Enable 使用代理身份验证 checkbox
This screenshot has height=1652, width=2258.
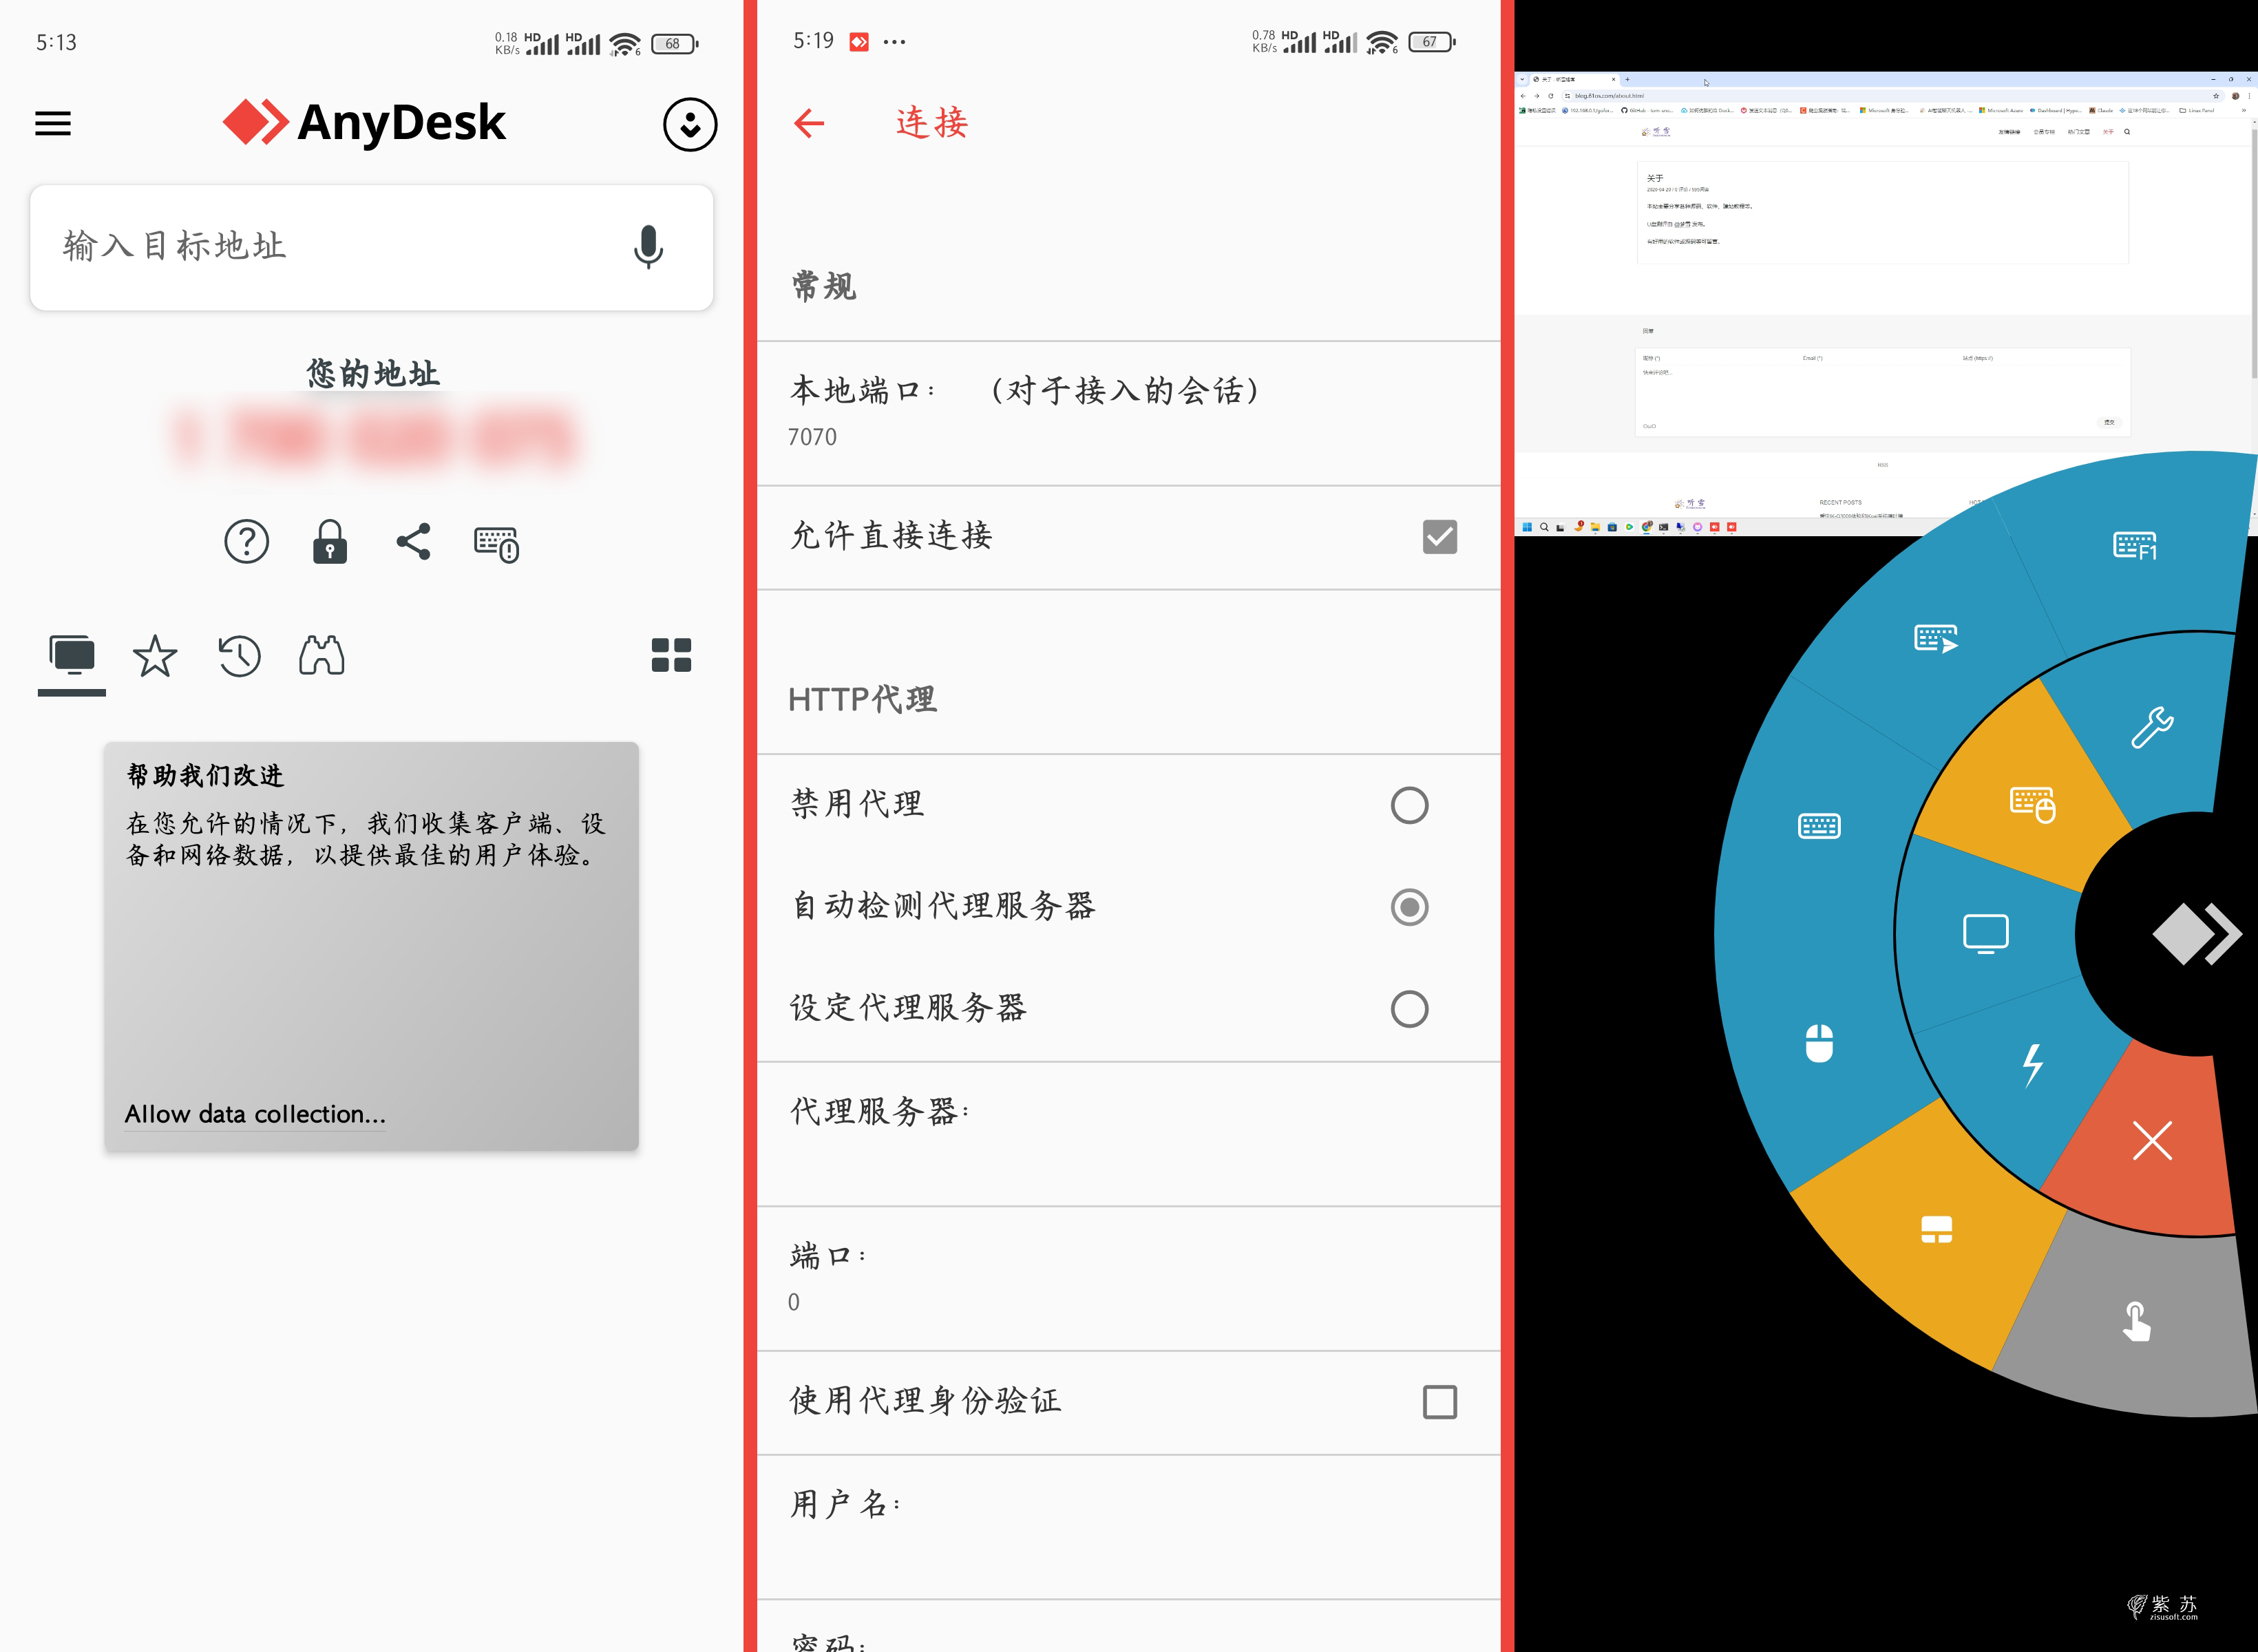pos(1439,1402)
